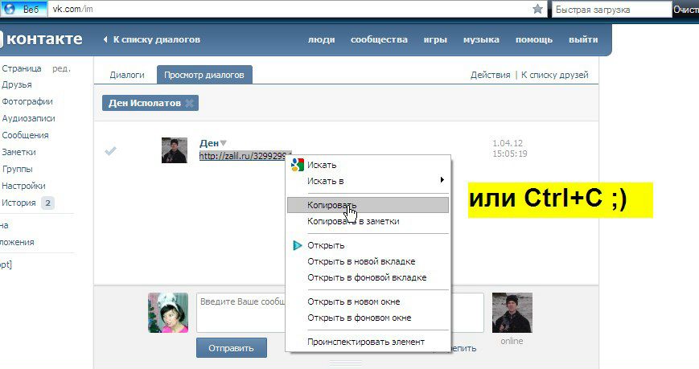Image resolution: width=699 pixels, height=369 pixels.
Task: Click ред. next to Страница
Action: (61, 68)
